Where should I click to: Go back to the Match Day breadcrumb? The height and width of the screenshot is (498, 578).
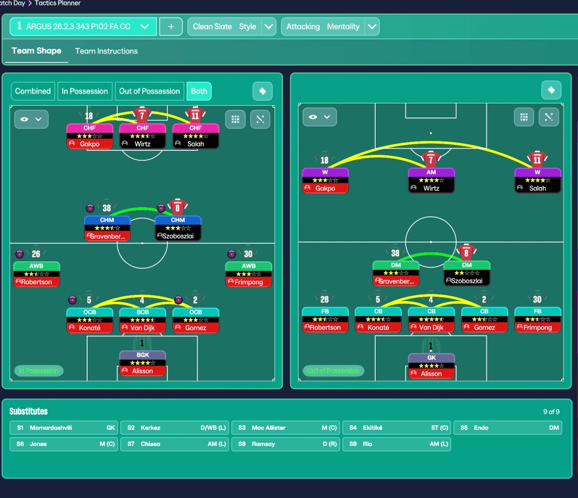click(x=13, y=3)
